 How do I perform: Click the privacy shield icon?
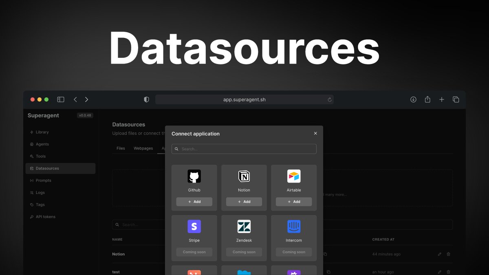(147, 99)
